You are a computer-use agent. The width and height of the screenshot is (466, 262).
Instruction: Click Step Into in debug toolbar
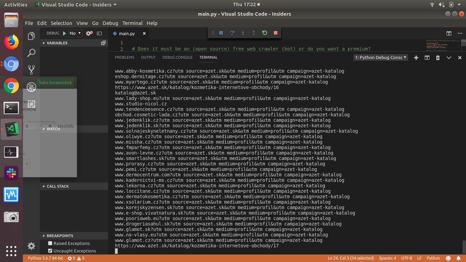pyautogui.click(x=243, y=33)
